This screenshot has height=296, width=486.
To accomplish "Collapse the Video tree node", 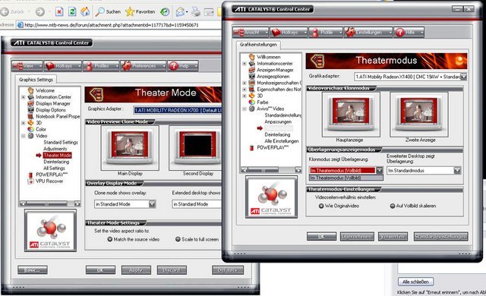I will (x=24, y=136).
